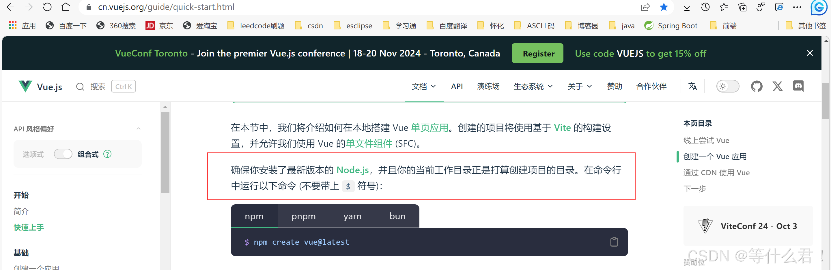Open the 其他书签 folder
This screenshot has width=831, height=270.
click(x=806, y=25)
